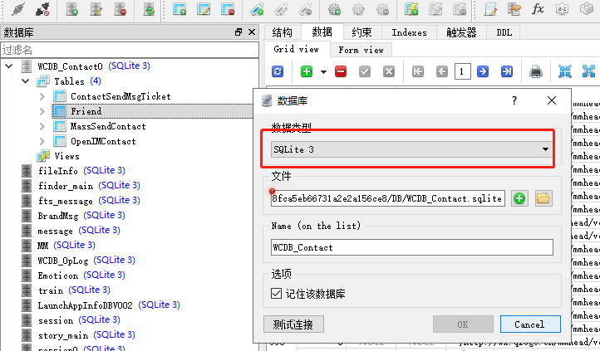The height and width of the screenshot is (351, 600).
Task: Click the green create new database file icon
Action: (519, 198)
